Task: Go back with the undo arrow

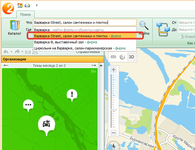Action: point(6,51)
